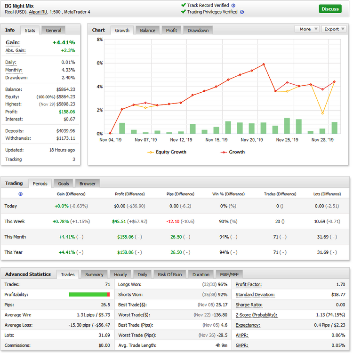Open the Periods trading tab
Screen dimensions: 353x353
click(40, 184)
